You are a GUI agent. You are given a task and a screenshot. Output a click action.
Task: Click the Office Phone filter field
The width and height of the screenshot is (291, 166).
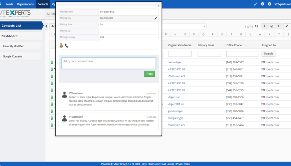click(242, 54)
